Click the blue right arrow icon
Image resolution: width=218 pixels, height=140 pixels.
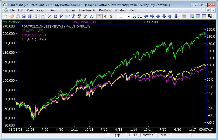coord(152,16)
